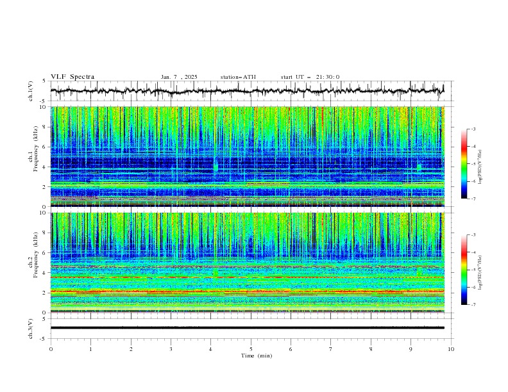Click the time-axis tick label "7"

[x=331, y=349]
